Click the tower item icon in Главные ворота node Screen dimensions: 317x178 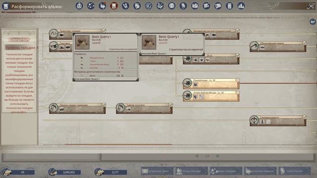click(x=262, y=122)
